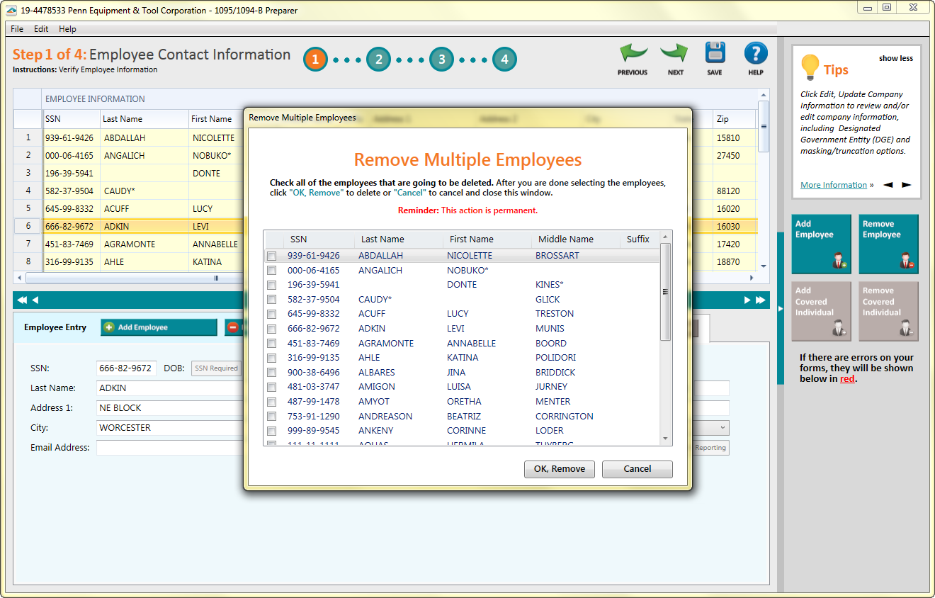
Task: Check the box for ABDALLAH NICOLETTE
Action: pyautogui.click(x=271, y=256)
